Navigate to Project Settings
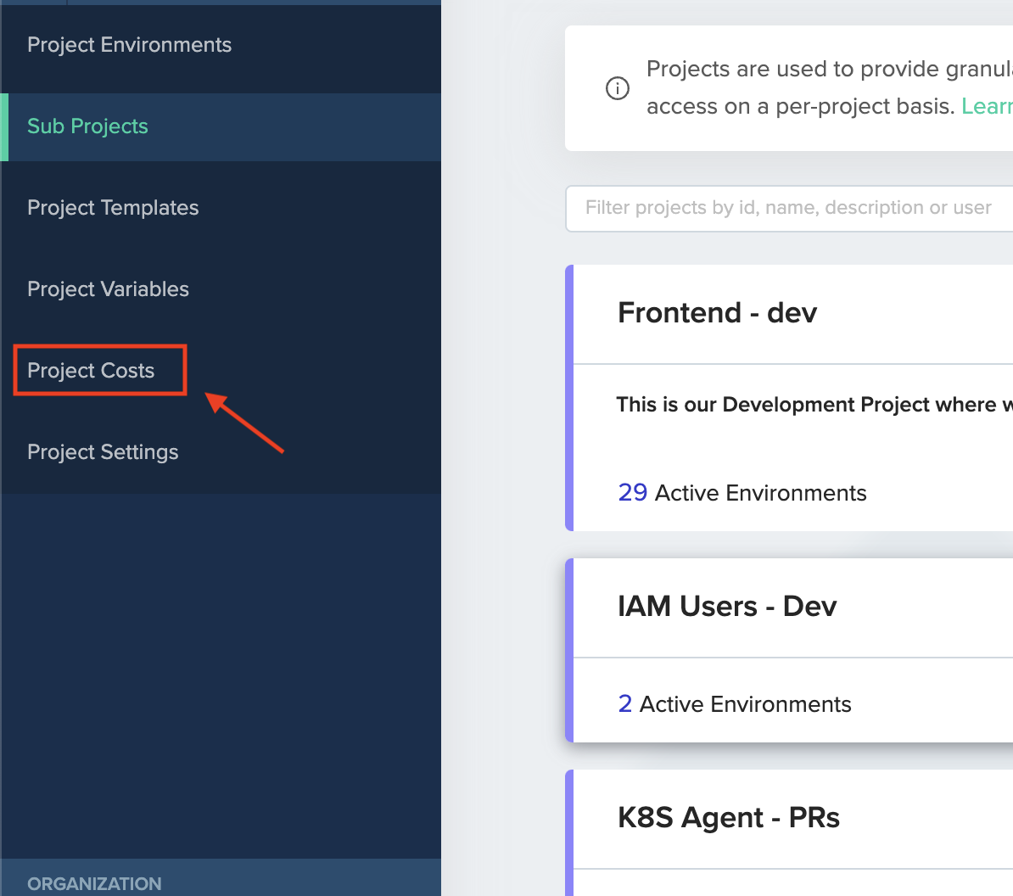 103,452
